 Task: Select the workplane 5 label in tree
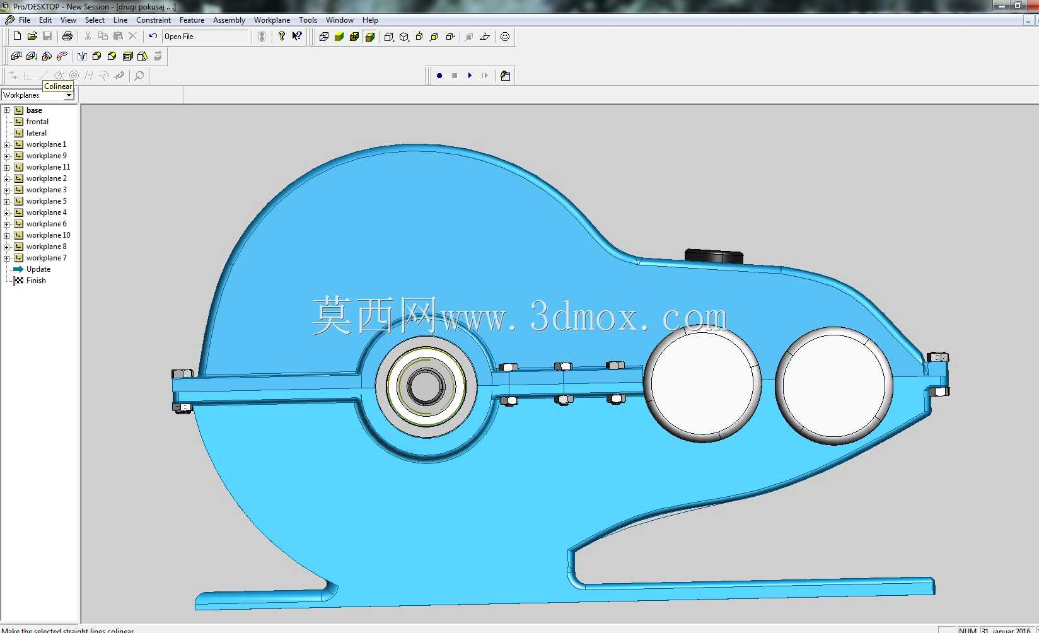pos(46,201)
